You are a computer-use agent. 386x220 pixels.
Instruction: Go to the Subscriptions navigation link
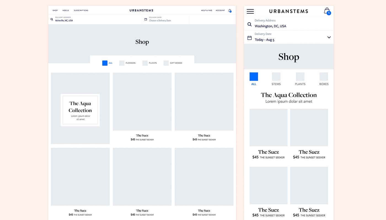tap(81, 10)
